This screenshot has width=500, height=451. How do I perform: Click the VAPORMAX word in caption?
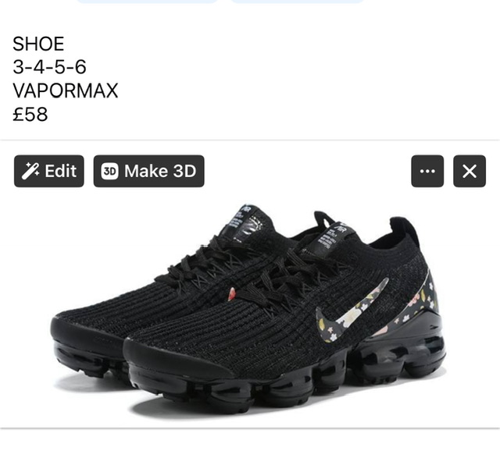pyautogui.click(x=66, y=91)
